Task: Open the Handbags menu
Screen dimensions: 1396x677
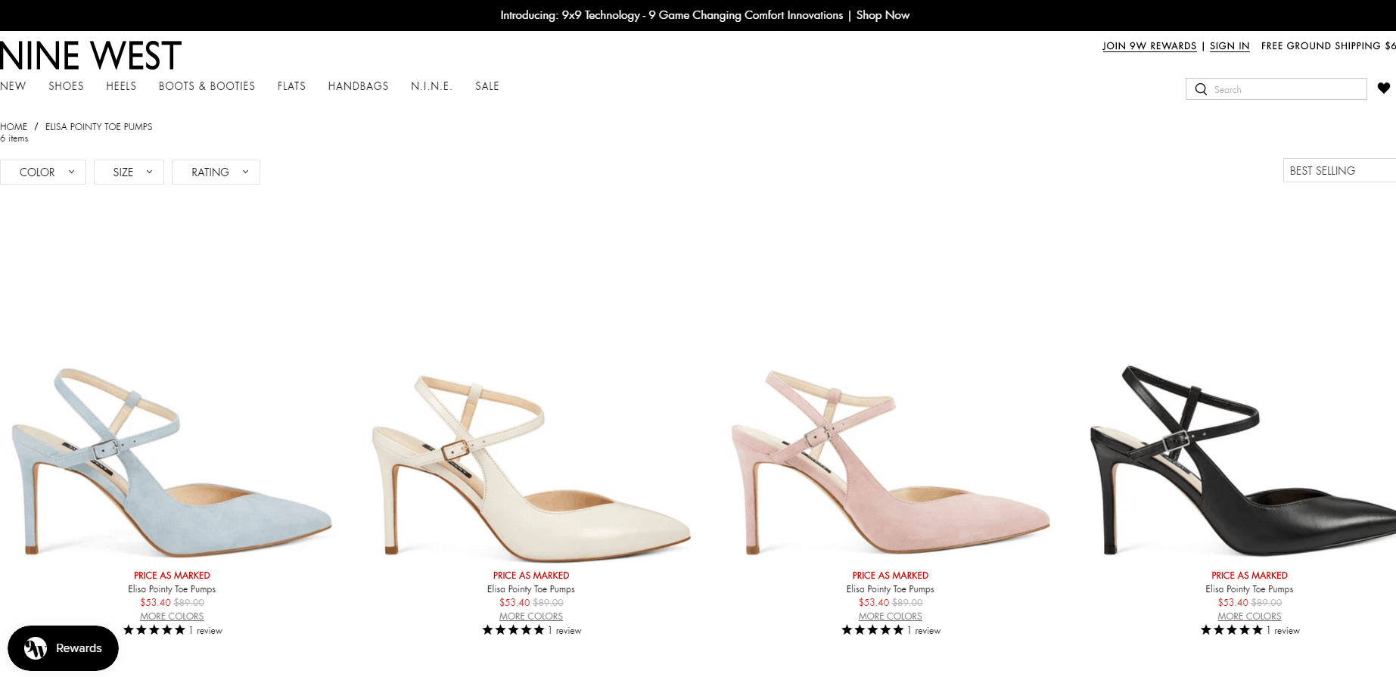Action: tap(358, 86)
